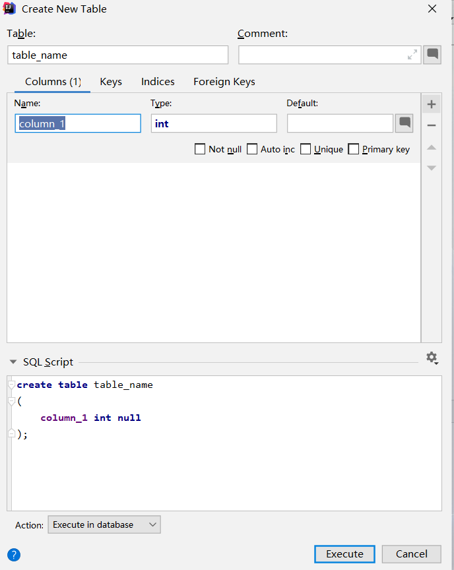
Task: Enable the Not null checkbox
Action: pos(200,149)
